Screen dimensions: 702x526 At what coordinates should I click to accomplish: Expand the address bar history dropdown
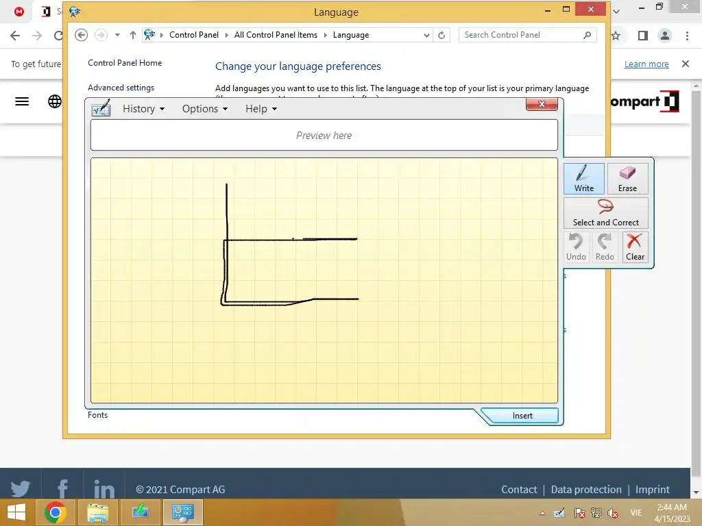(x=426, y=35)
